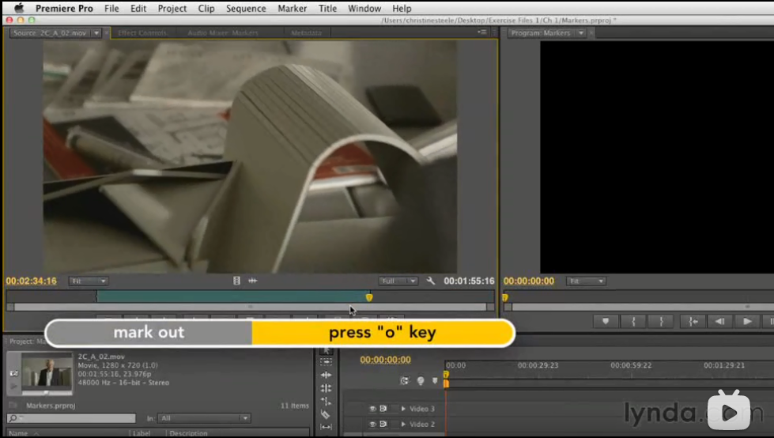Screen dimensions: 774x438
Task: Click Go to In point button
Action: [x=693, y=321]
